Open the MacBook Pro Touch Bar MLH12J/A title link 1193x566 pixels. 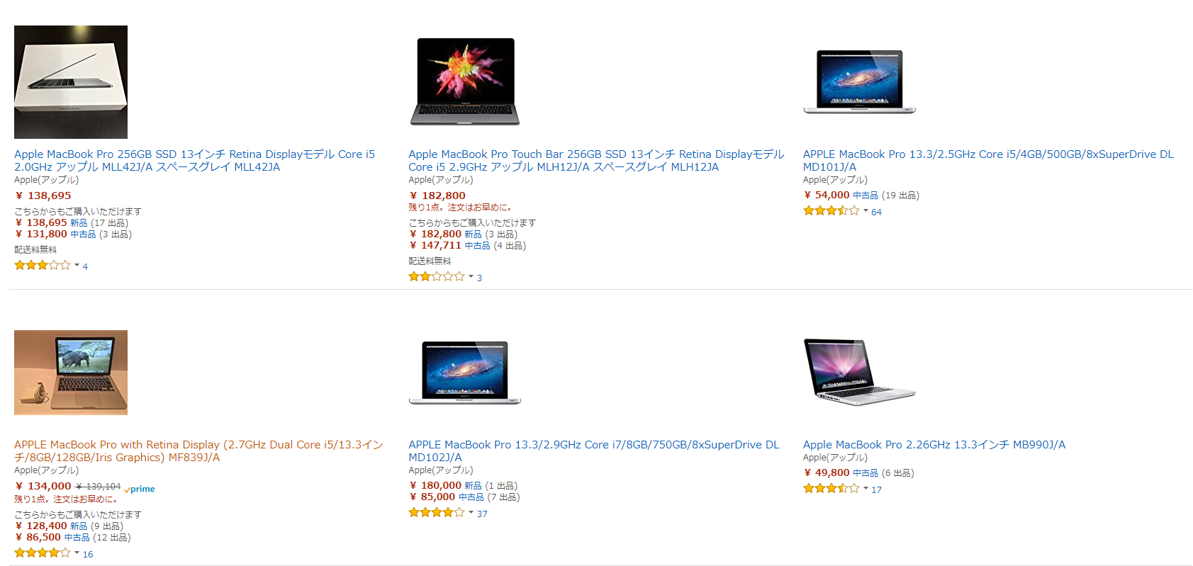click(x=596, y=161)
